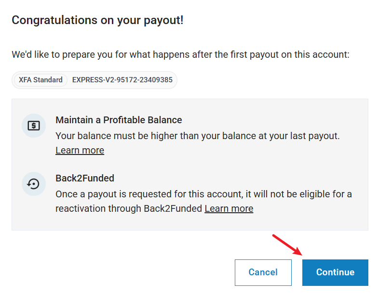Click the Back2Funded circular arrow icon
Screen dimensions: 378x296
(34, 184)
